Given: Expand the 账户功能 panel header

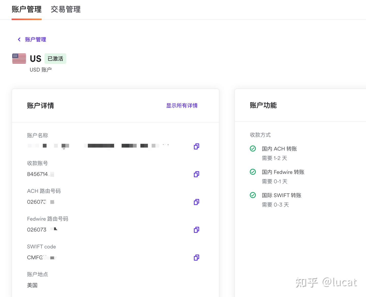Looking at the screenshot, I should [x=263, y=105].
